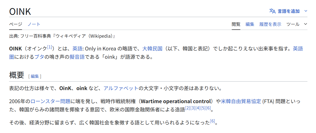Click footnote reference [4]
316x133 pixels.
198,108
